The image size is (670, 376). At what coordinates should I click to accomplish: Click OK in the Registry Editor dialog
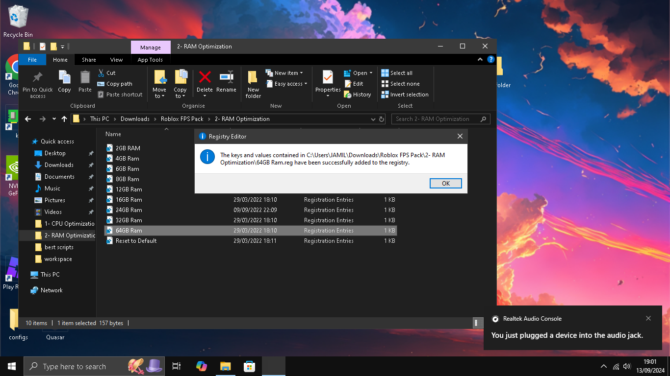(446, 184)
